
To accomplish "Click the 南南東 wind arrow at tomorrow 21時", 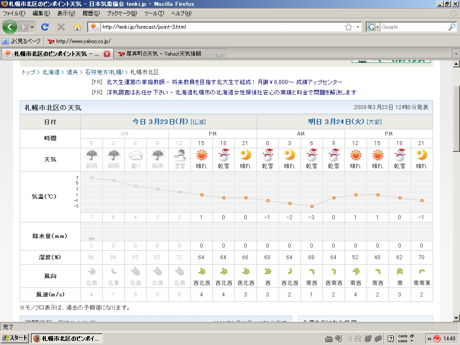I will coord(421,271).
